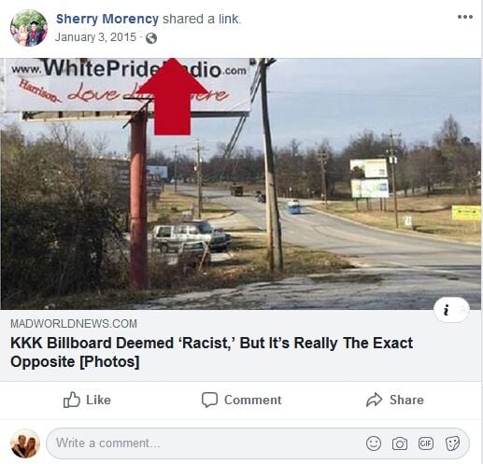Viewport: 483px width, 464px height.
Task: Click the speech bubble Comment icon
Action: (209, 400)
